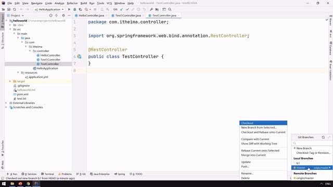Select test.txt in the project tree
Viewport: 333px width, 187px height.
tap(21, 99)
